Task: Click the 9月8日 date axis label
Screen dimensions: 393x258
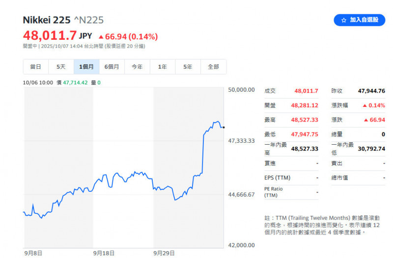Action: pyautogui.click(x=33, y=253)
